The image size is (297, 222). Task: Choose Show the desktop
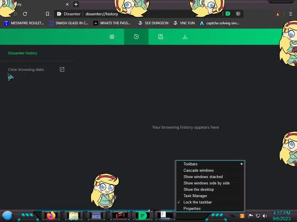pyautogui.click(x=210, y=189)
